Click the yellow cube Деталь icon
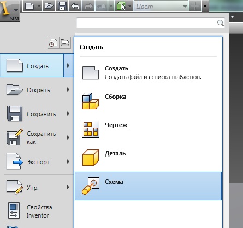The image size is (243, 228). click(x=91, y=158)
